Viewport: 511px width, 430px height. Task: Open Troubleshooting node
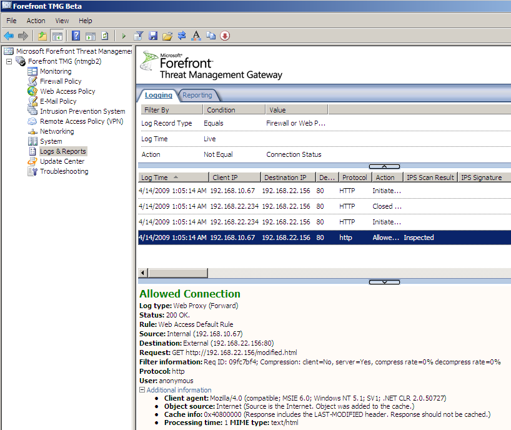tap(64, 171)
